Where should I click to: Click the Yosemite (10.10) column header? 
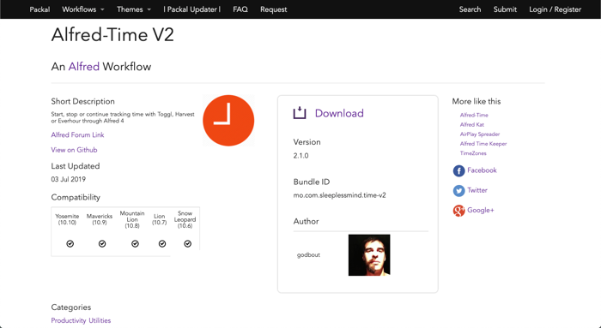67,219
